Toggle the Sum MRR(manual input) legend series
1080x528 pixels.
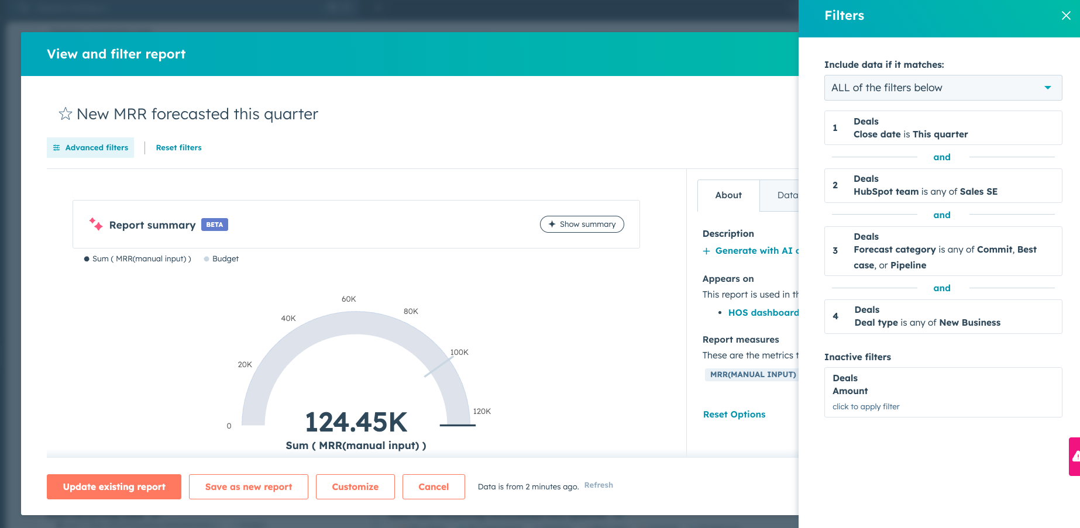[x=138, y=259]
